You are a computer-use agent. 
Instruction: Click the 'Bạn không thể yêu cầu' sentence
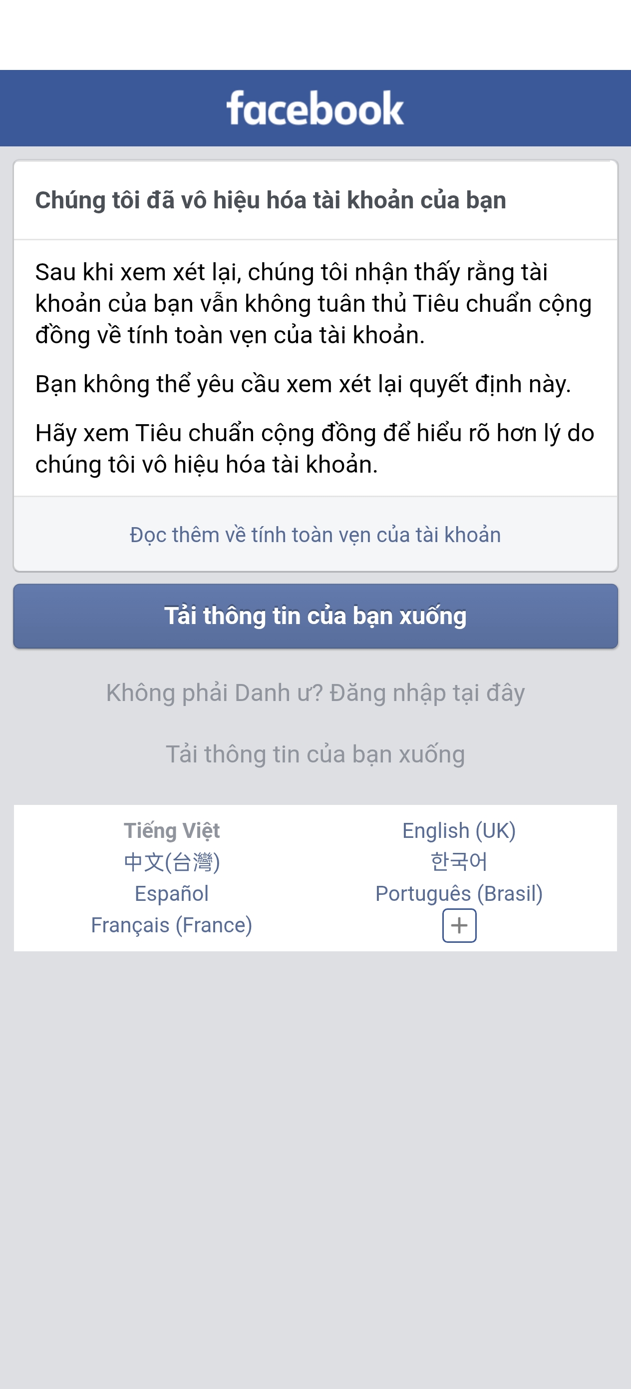tap(303, 384)
